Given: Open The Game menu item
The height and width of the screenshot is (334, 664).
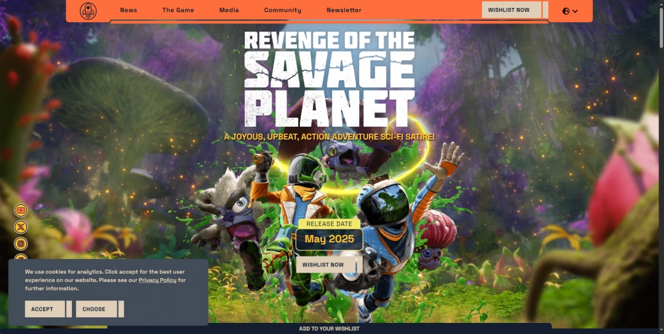Looking at the screenshot, I should (178, 10).
